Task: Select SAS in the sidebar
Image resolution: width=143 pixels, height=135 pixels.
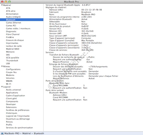Action: (8, 55)
